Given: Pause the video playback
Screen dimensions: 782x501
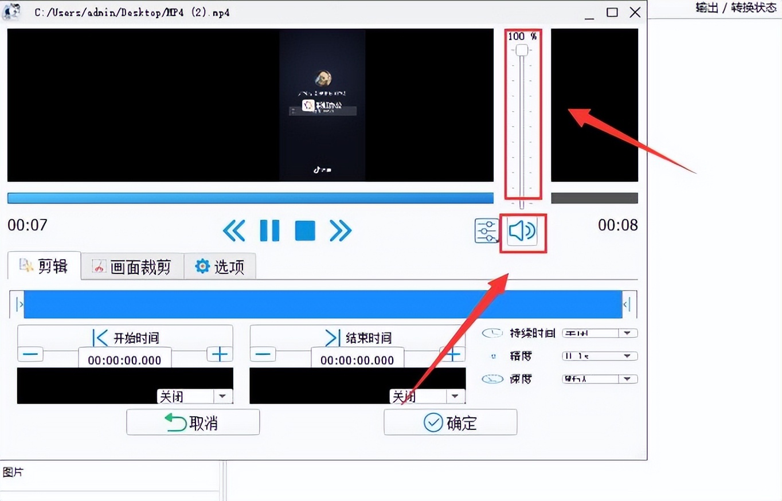Looking at the screenshot, I should tap(269, 230).
